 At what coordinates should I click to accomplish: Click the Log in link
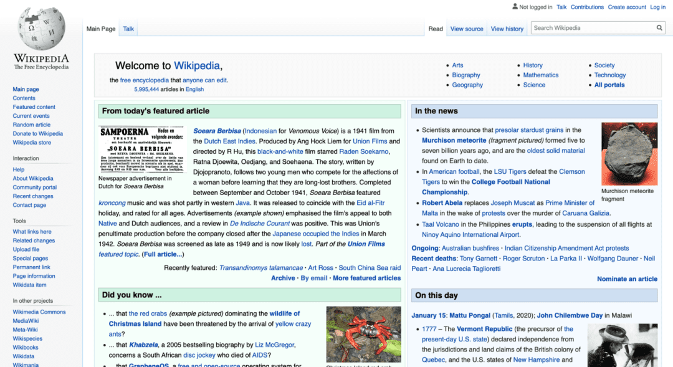click(657, 7)
